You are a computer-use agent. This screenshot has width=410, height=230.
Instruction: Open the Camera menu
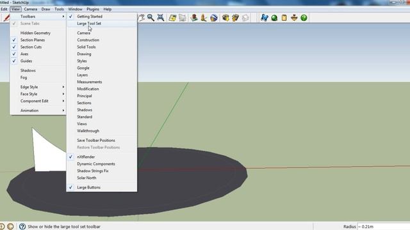(31, 9)
